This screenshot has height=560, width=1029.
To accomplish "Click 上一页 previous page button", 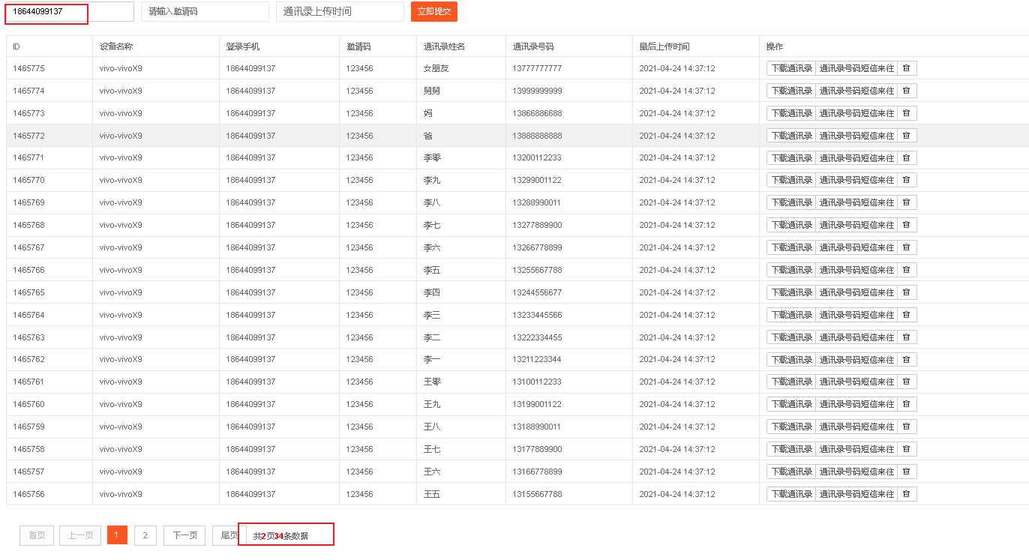I will (x=80, y=535).
